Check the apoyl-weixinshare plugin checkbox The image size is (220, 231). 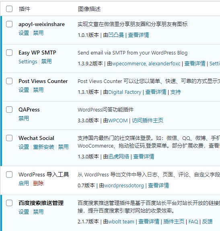[x=9, y=24]
